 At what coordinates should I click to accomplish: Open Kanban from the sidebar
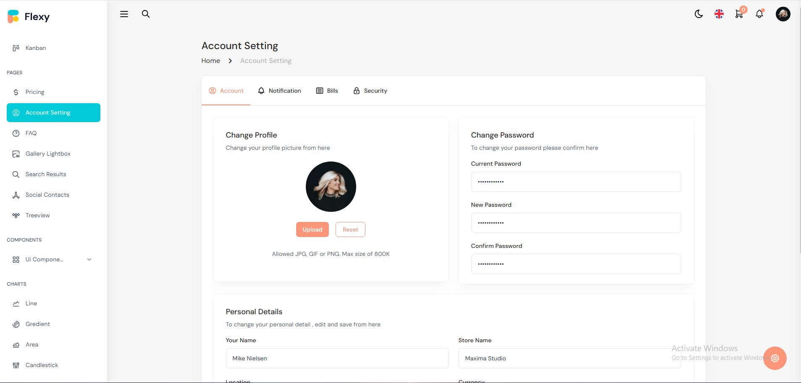point(36,48)
